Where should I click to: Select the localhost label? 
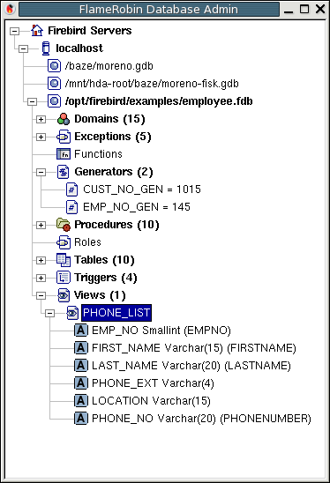pyautogui.click(x=79, y=48)
